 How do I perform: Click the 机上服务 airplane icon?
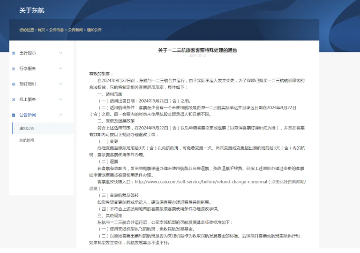(13, 99)
